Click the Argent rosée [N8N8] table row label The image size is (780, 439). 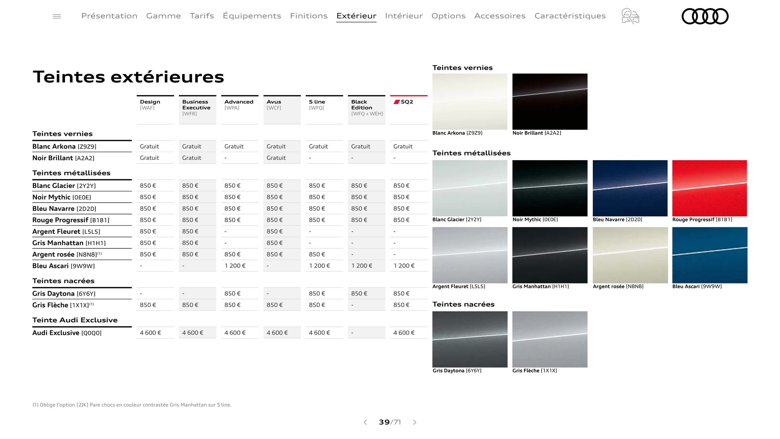point(67,254)
